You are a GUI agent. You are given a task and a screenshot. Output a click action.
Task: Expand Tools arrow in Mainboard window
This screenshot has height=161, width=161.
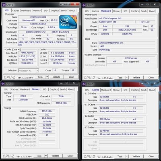pyautogui.click(x=127, y=78)
